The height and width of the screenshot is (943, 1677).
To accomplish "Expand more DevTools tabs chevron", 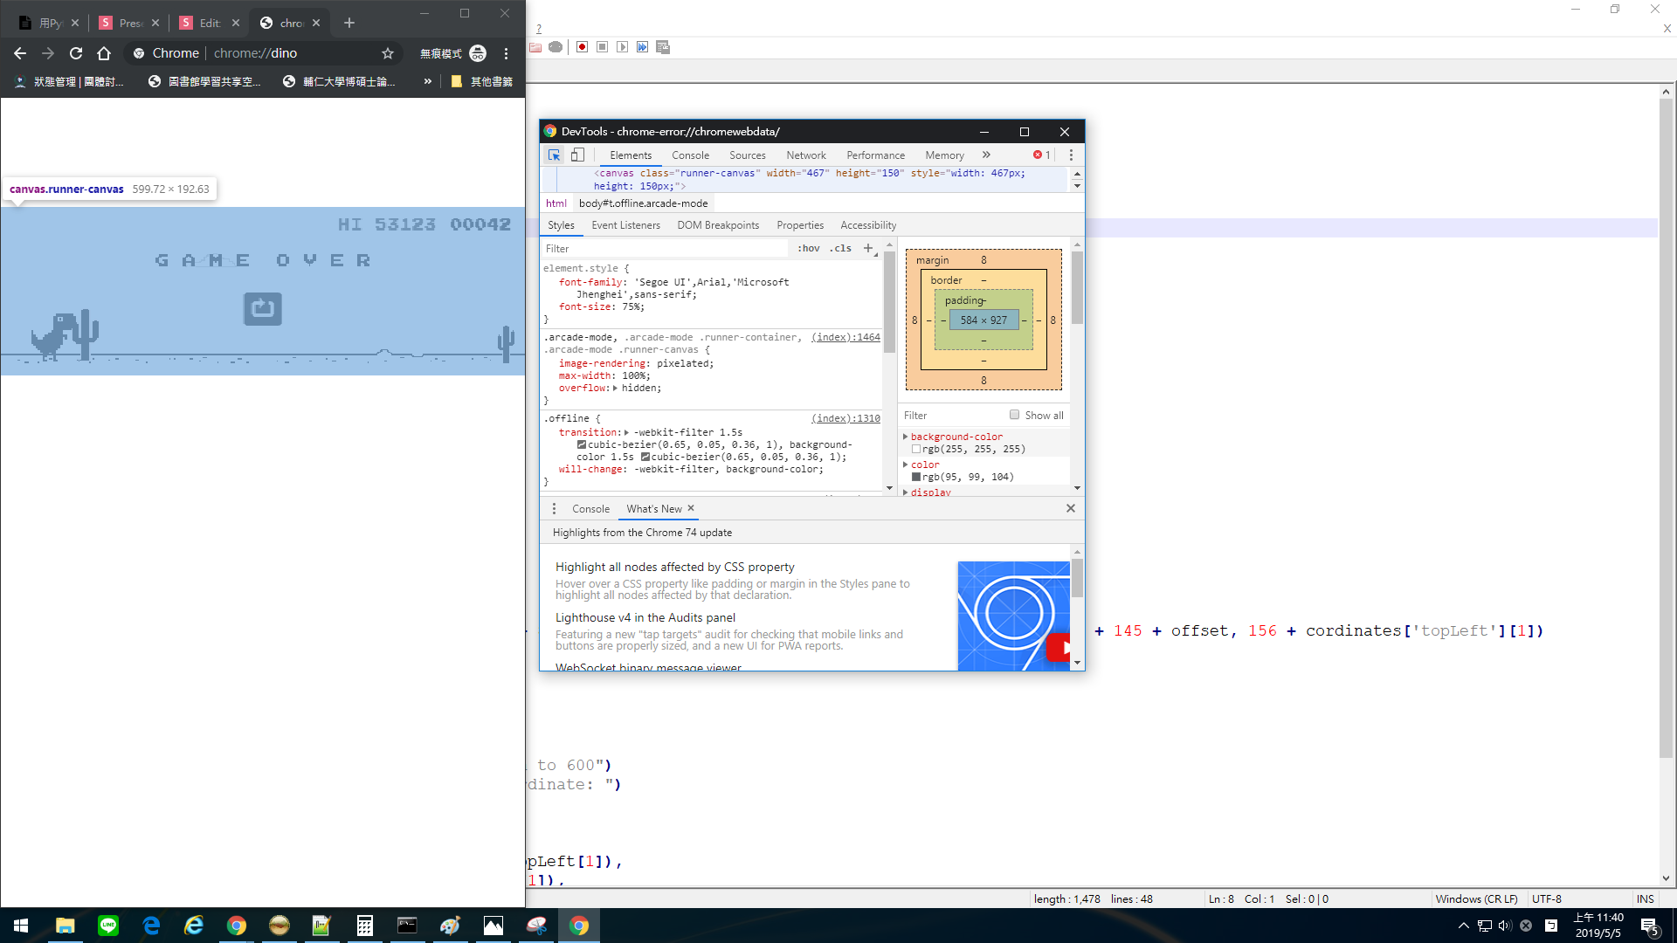I will pyautogui.click(x=986, y=155).
